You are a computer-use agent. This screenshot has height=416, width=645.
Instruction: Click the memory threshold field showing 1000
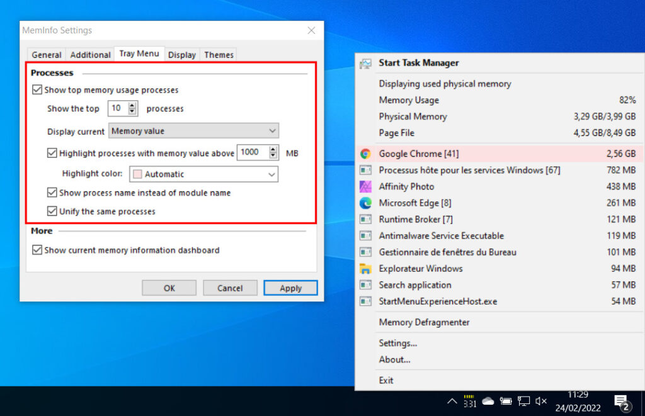pyautogui.click(x=253, y=152)
